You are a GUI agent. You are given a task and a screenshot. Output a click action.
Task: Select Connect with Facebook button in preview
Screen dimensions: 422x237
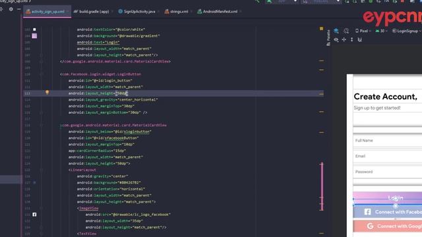coord(388,212)
